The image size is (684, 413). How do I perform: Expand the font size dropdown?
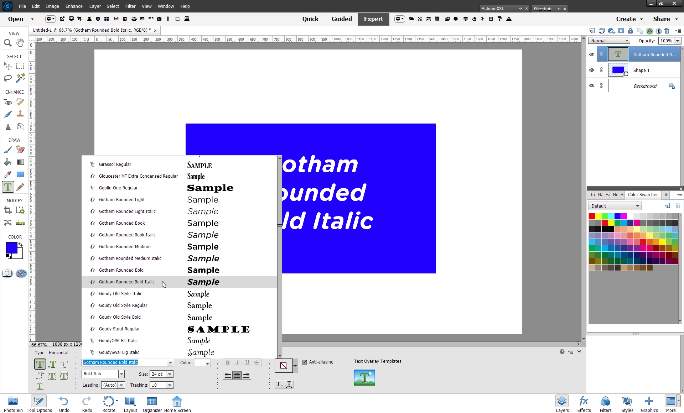[170, 374]
